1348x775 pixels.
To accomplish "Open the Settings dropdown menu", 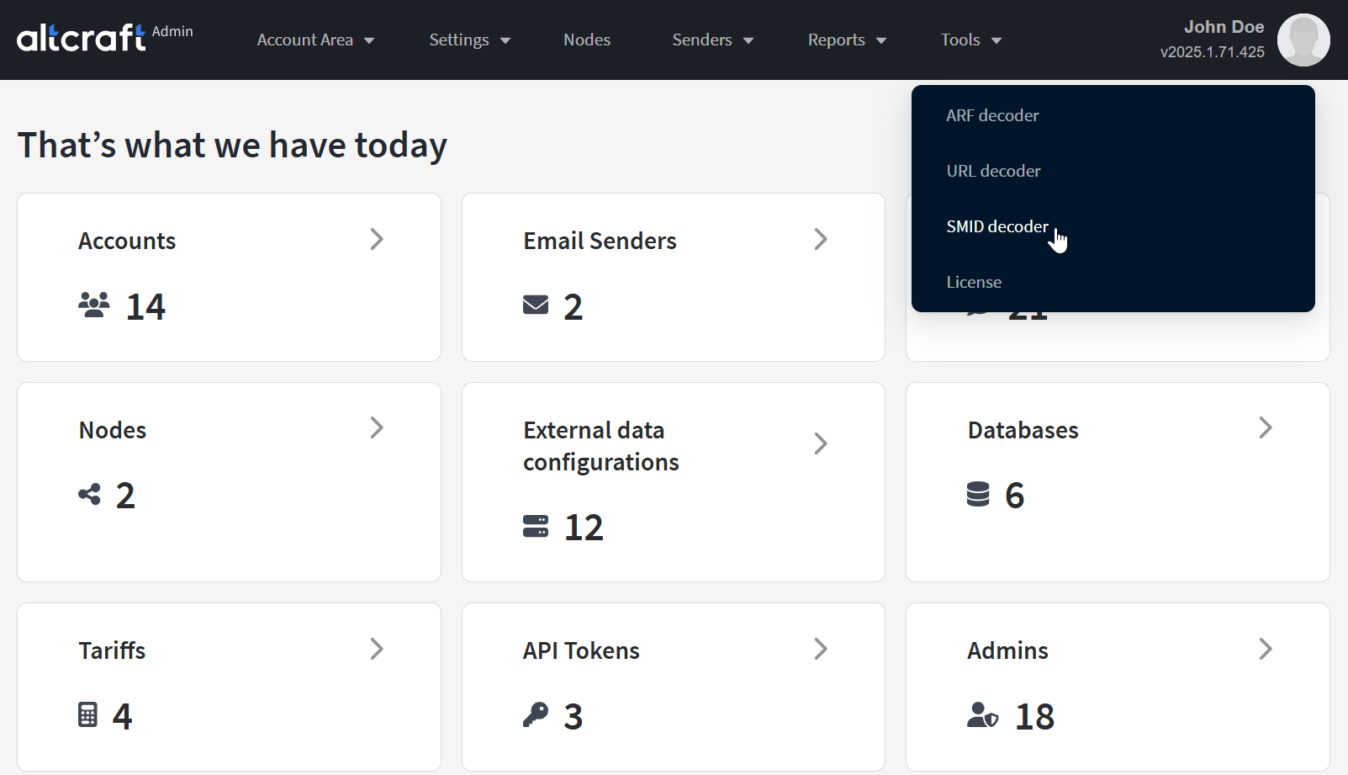I will tap(469, 40).
